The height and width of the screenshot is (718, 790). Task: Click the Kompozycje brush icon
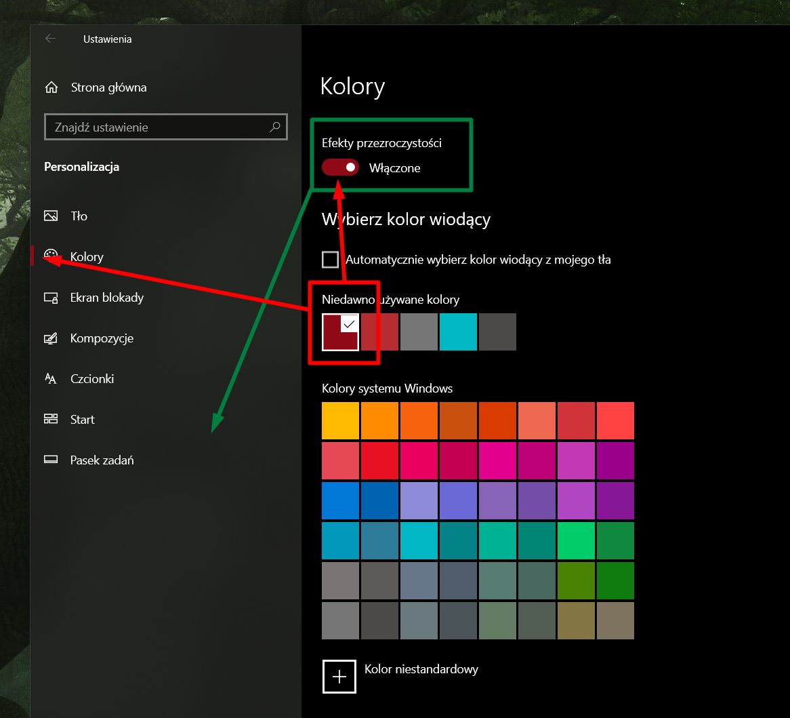pos(51,338)
